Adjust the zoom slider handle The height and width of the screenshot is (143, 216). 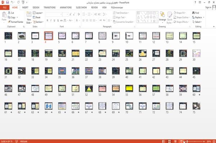[x=187, y=141]
